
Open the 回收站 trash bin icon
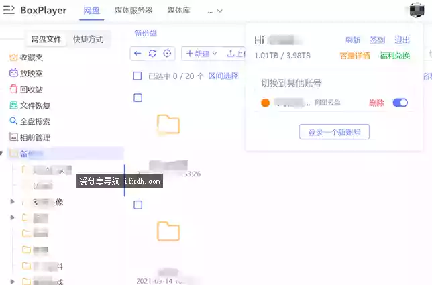click(13, 89)
